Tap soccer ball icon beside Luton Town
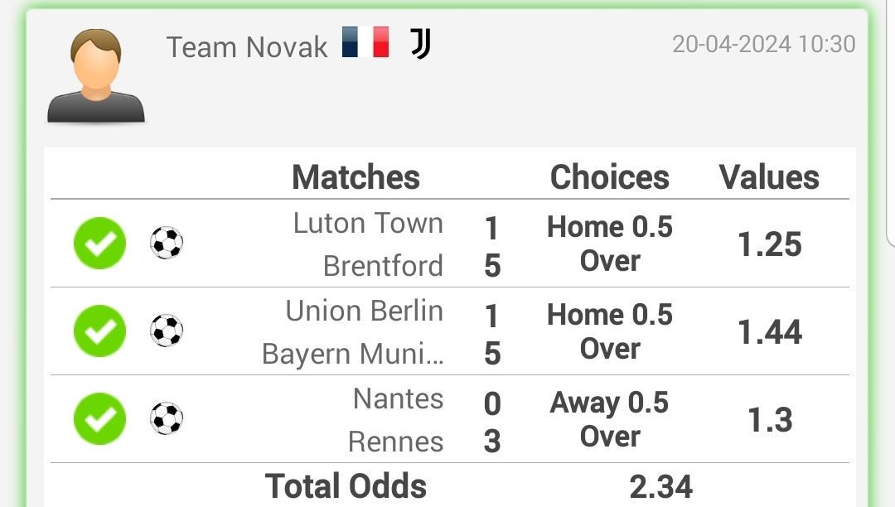 (x=167, y=243)
